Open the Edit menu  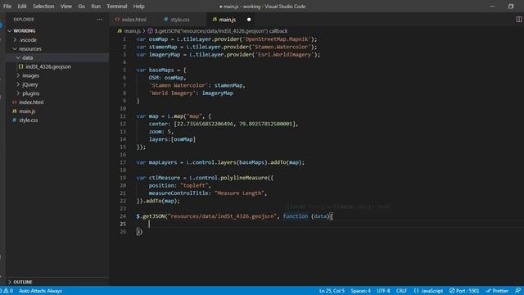click(22, 6)
